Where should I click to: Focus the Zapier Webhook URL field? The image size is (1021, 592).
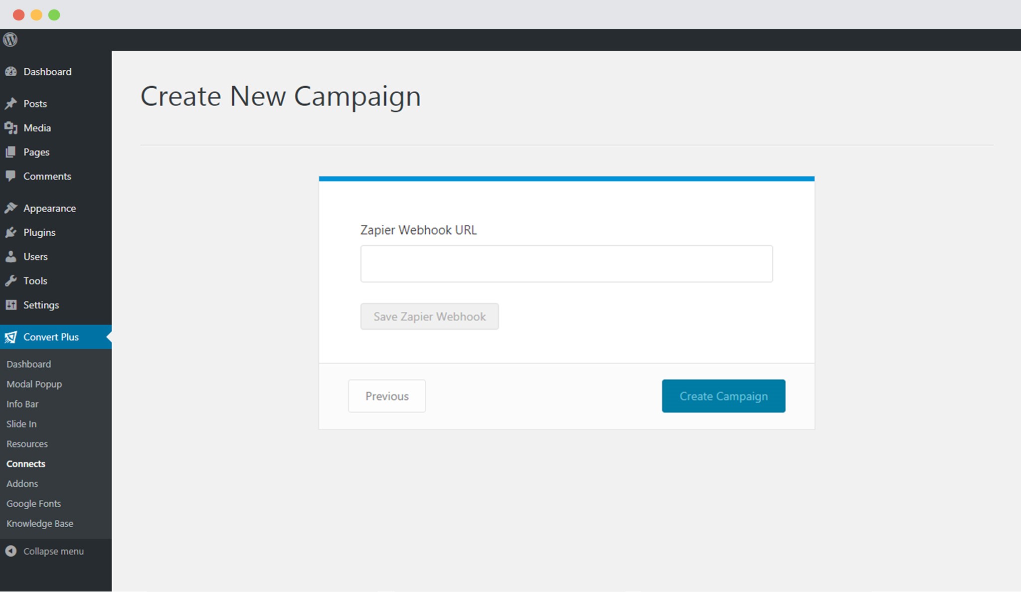[566, 264]
